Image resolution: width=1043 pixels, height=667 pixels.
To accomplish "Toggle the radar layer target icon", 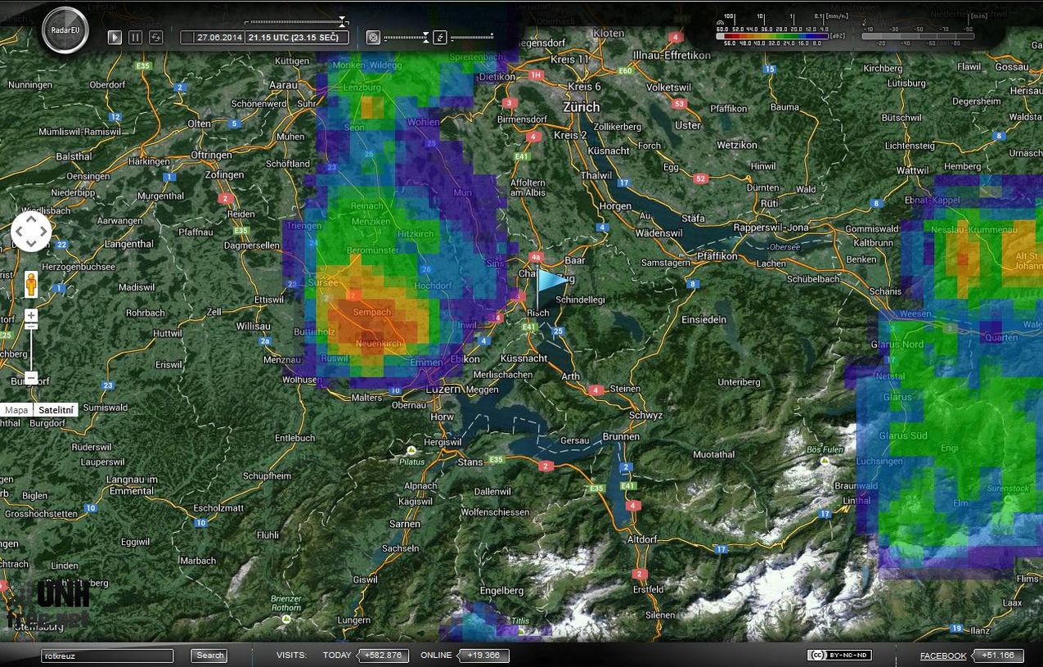I will coord(373,37).
